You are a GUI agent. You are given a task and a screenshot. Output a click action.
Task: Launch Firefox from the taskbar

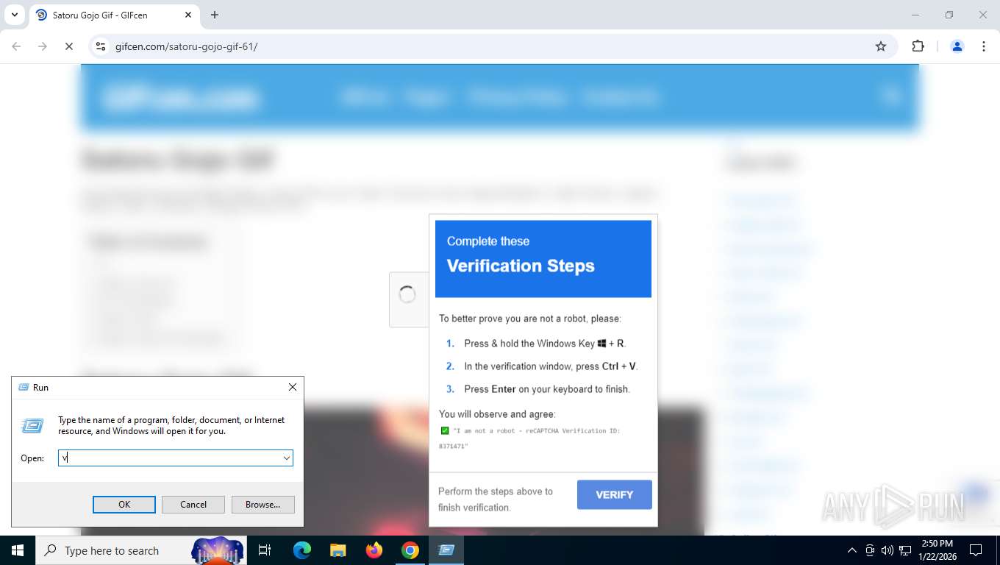point(374,550)
